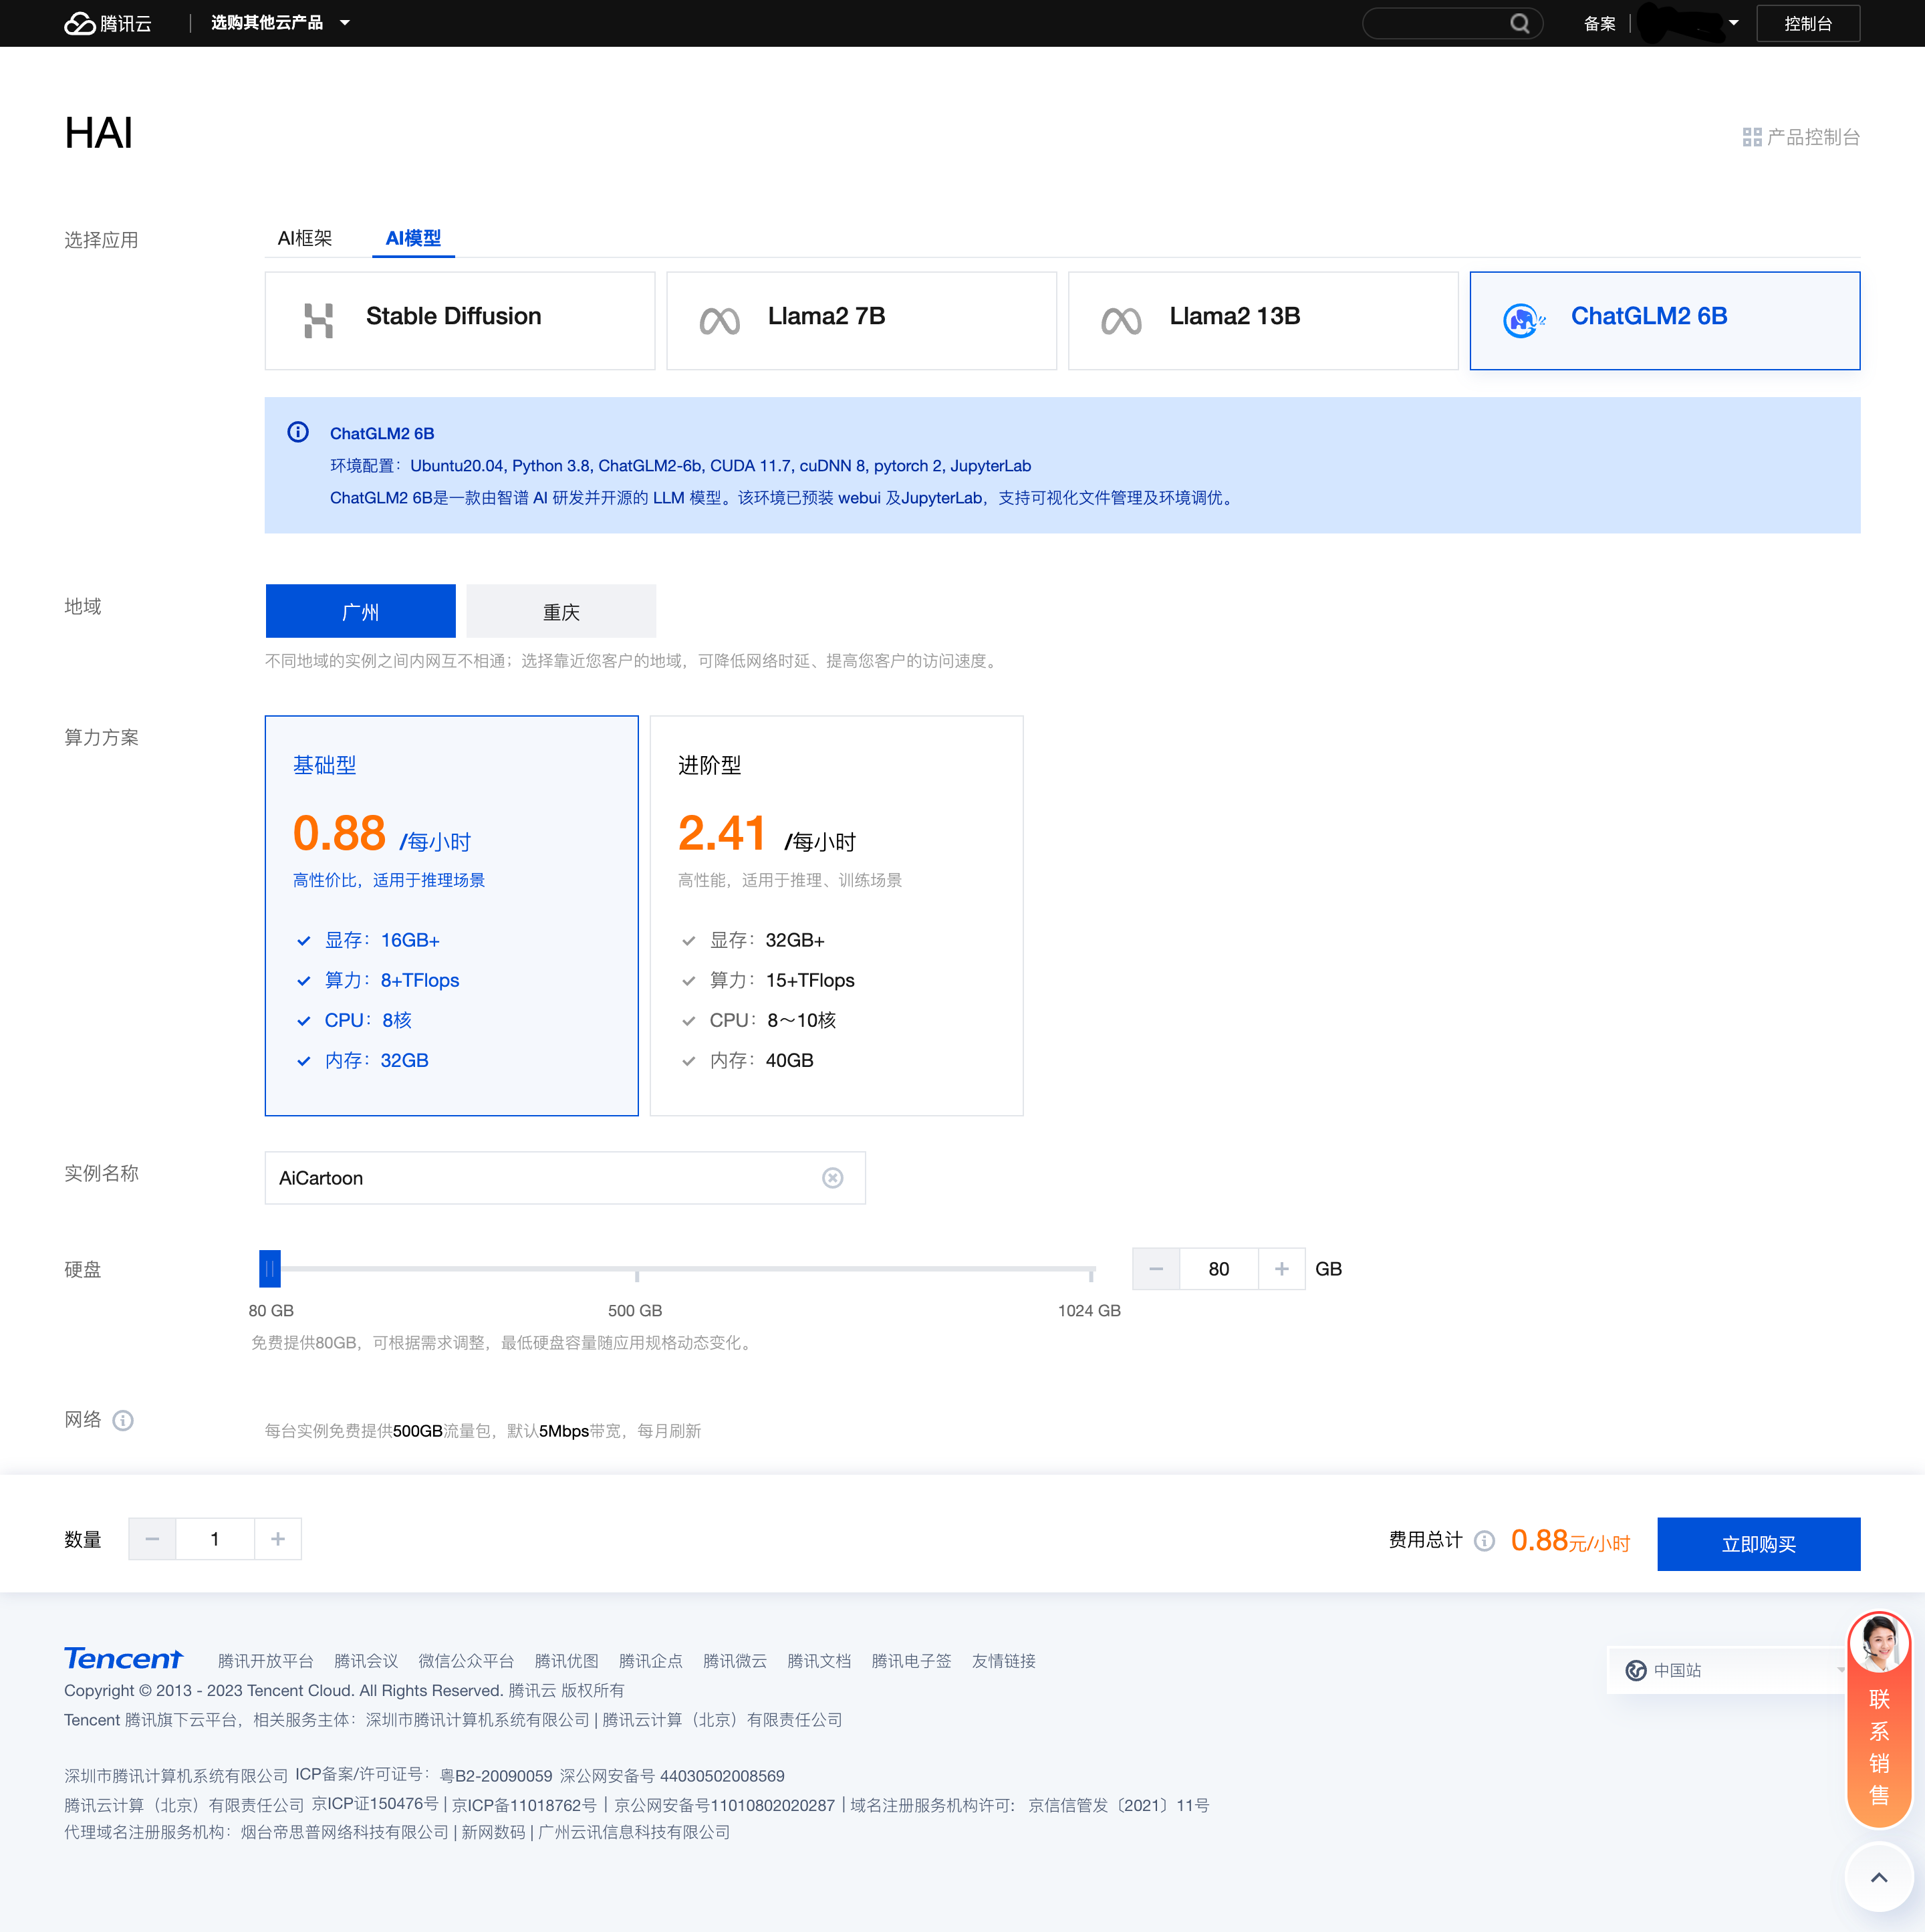Click the search icon in the top bar
Image resolution: width=1925 pixels, height=1932 pixels.
tap(1519, 23)
